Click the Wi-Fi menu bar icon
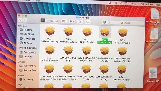This screenshot has height=91, width=161. (126, 3)
